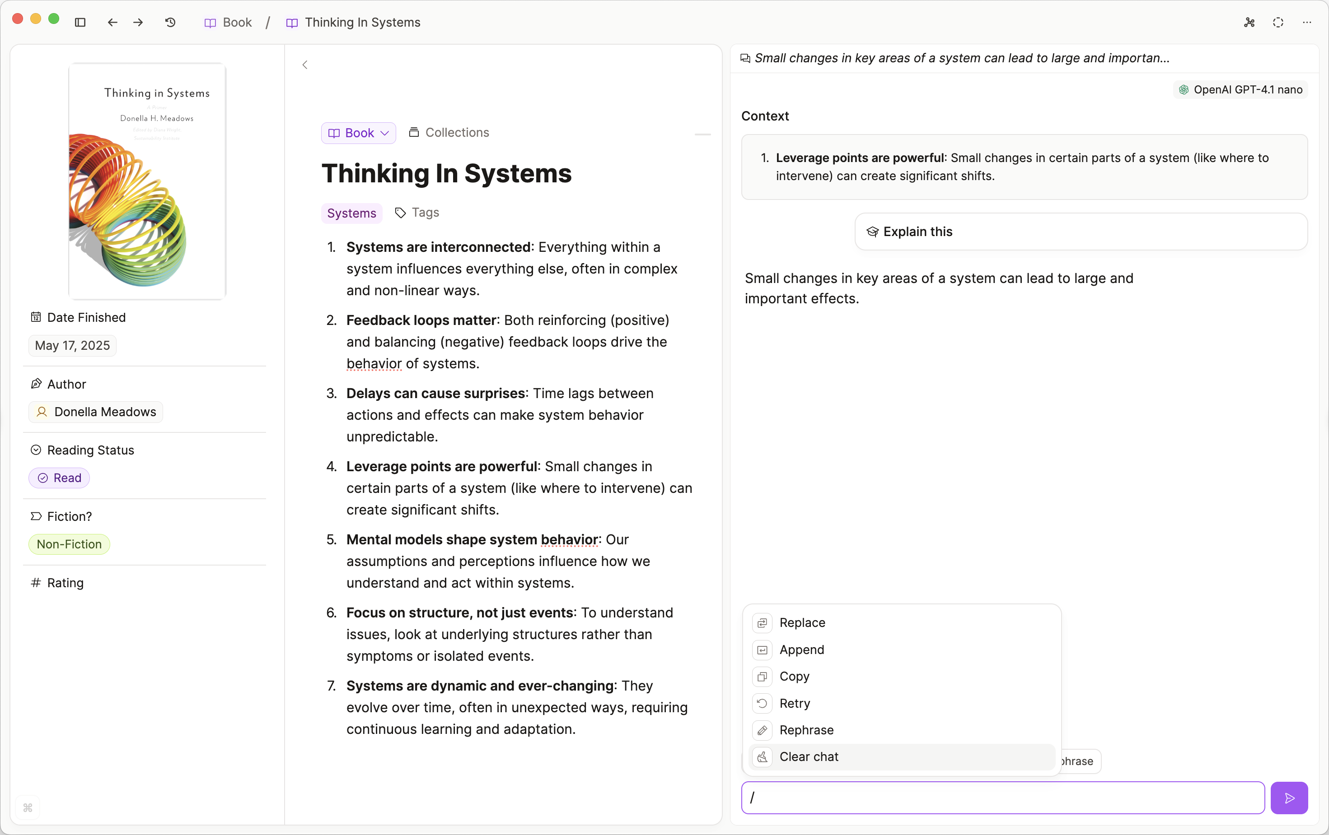
Task: Click the forward navigation arrow
Action: coord(138,22)
